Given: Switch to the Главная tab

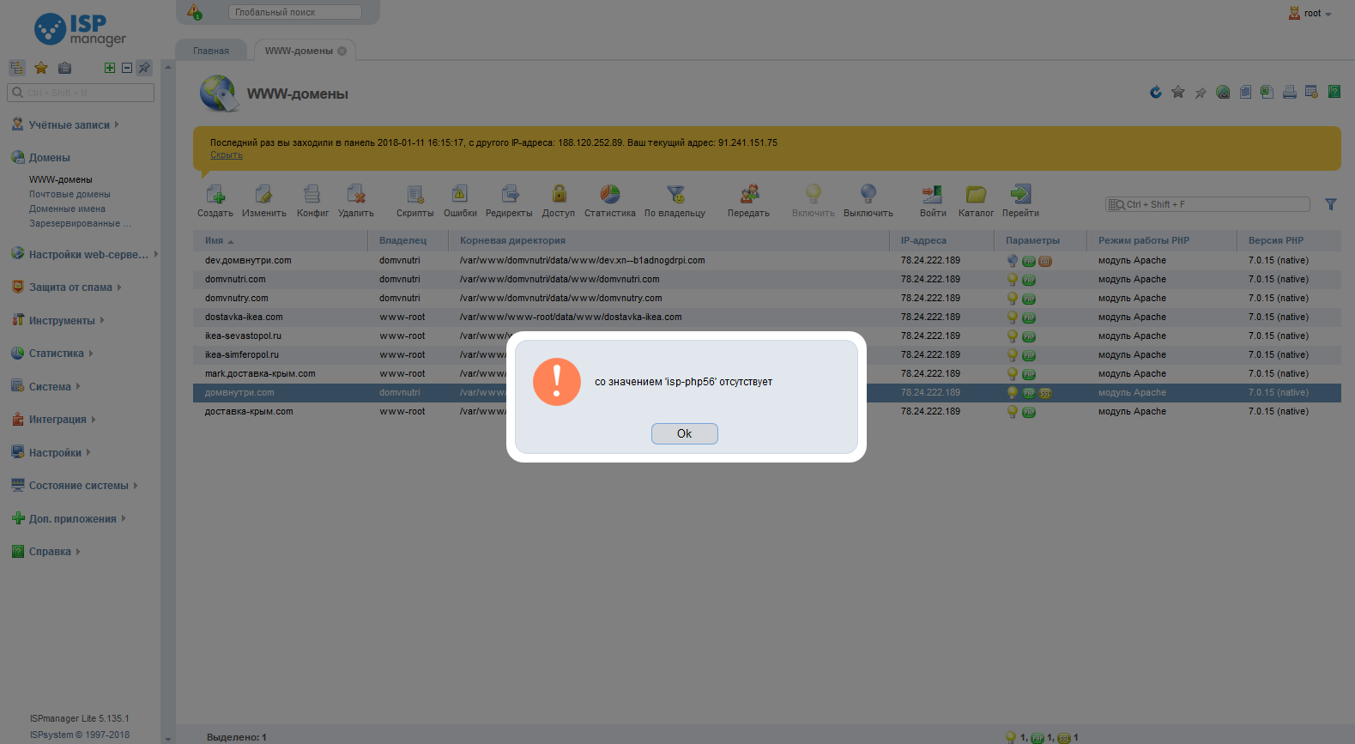Looking at the screenshot, I should [x=211, y=51].
